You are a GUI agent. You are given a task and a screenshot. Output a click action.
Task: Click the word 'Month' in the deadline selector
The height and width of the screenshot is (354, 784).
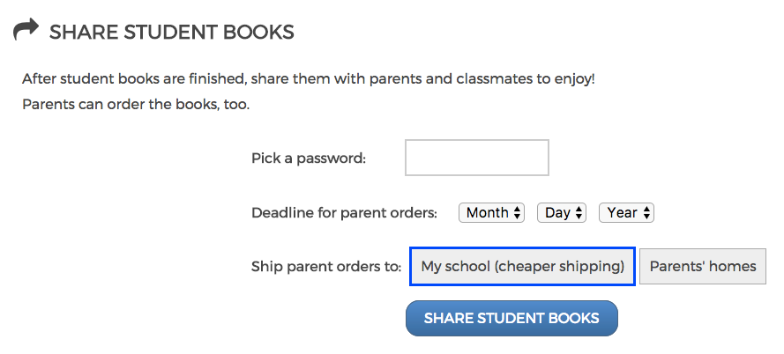pos(487,213)
